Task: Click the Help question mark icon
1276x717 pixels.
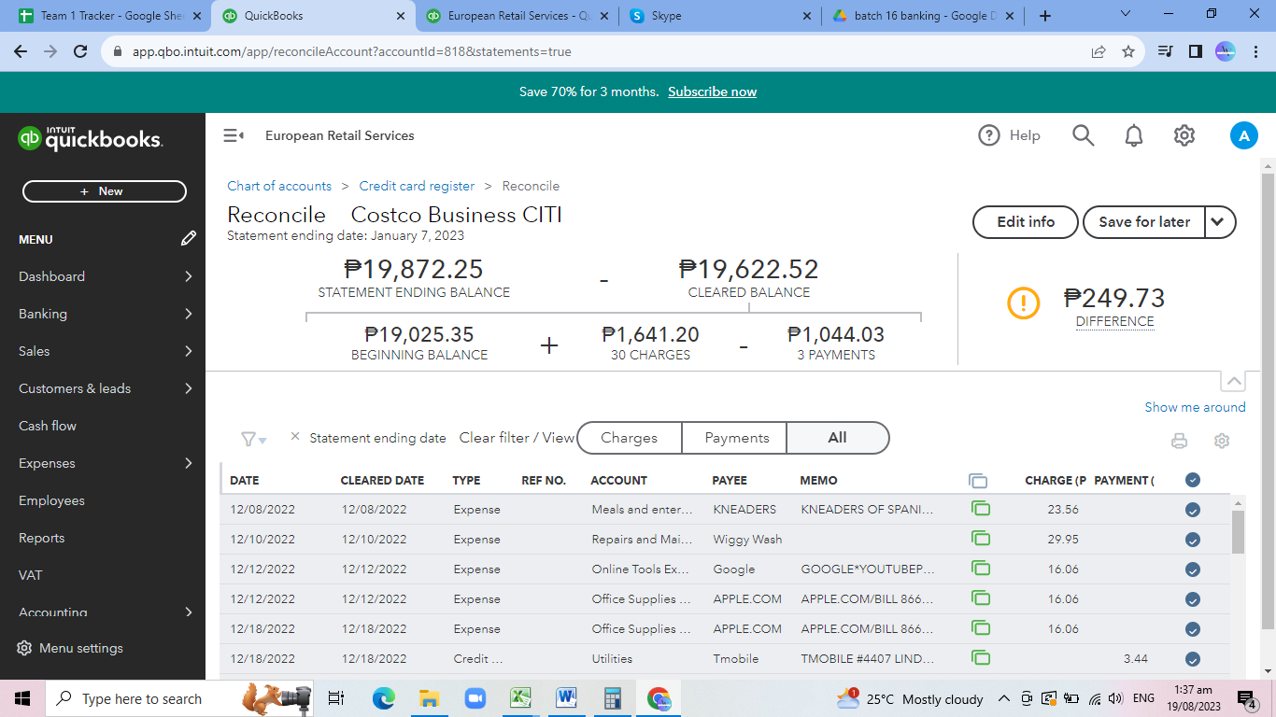Action: click(x=988, y=135)
